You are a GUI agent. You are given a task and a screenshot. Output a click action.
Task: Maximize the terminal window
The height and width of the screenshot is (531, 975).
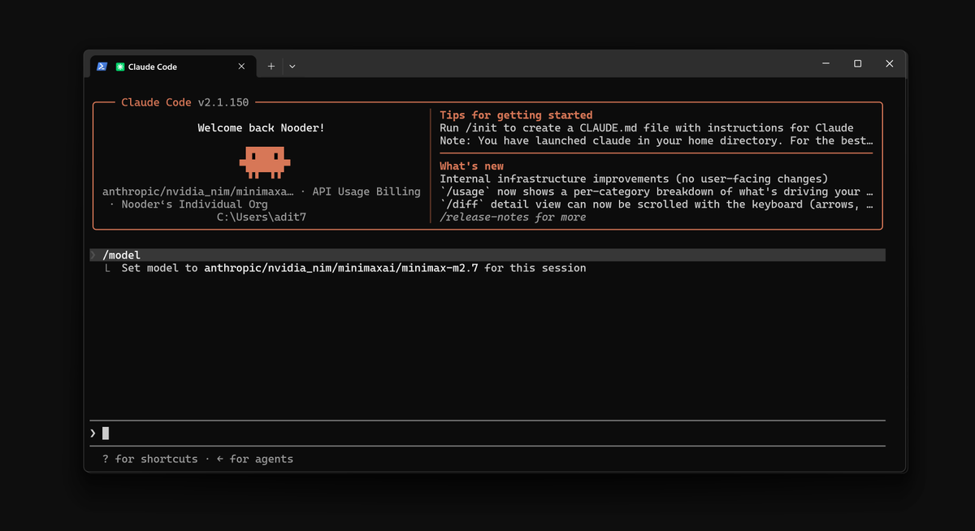857,63
